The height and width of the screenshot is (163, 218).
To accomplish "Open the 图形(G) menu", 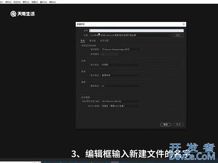I will click(26, 2).
